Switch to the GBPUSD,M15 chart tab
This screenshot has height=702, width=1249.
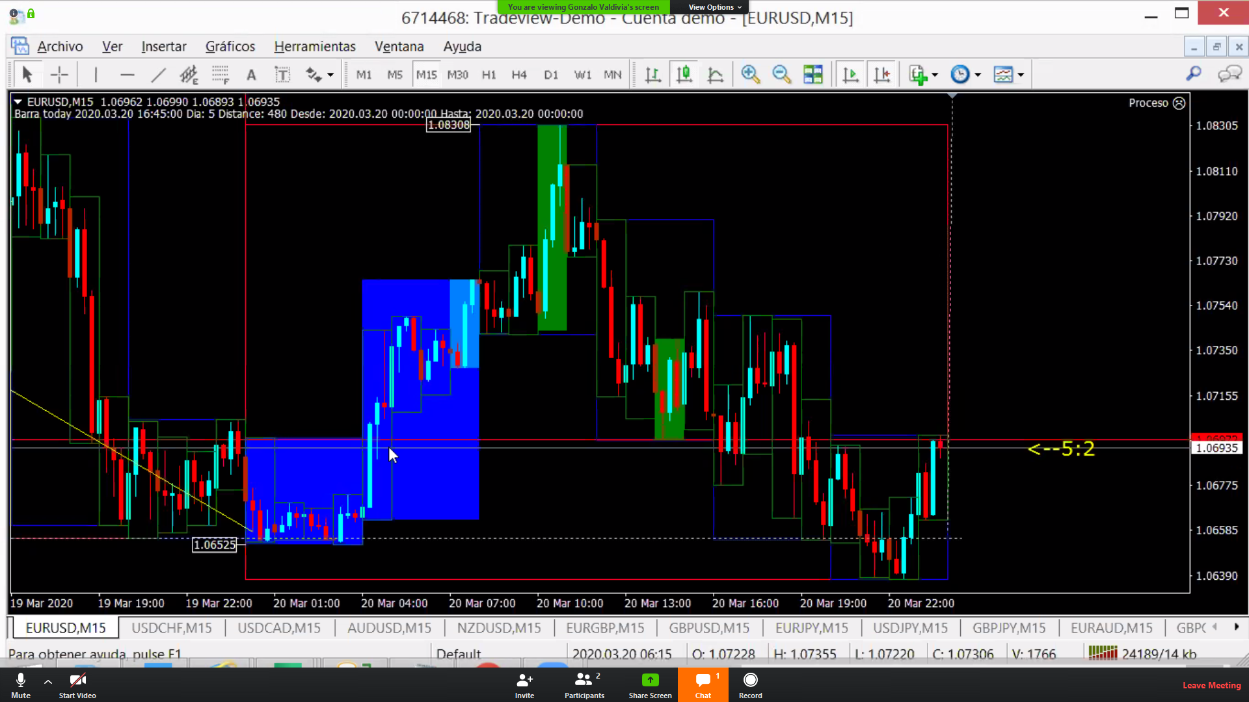tap(709, 628)
